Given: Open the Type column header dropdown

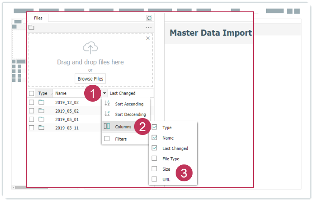Looking at the screenshot, I should coord(51,93).
